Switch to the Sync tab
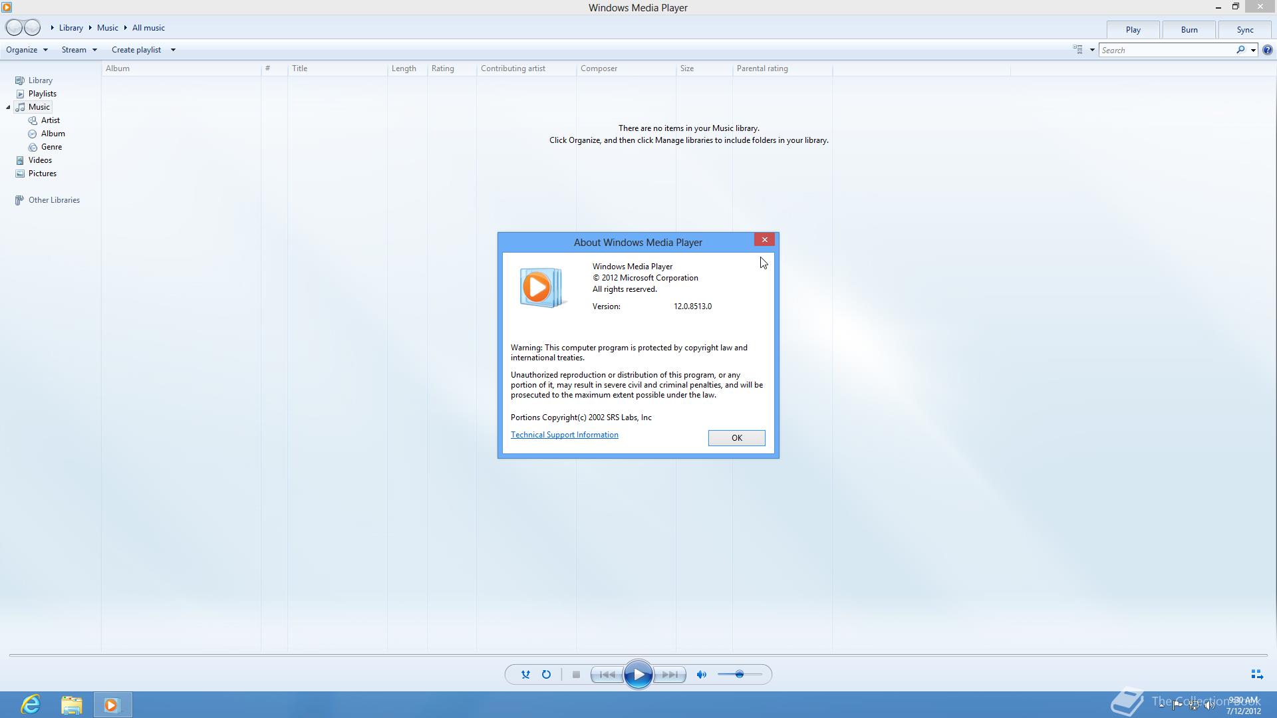Viewport: 1277px width, 718px height. coord(1245,30)
